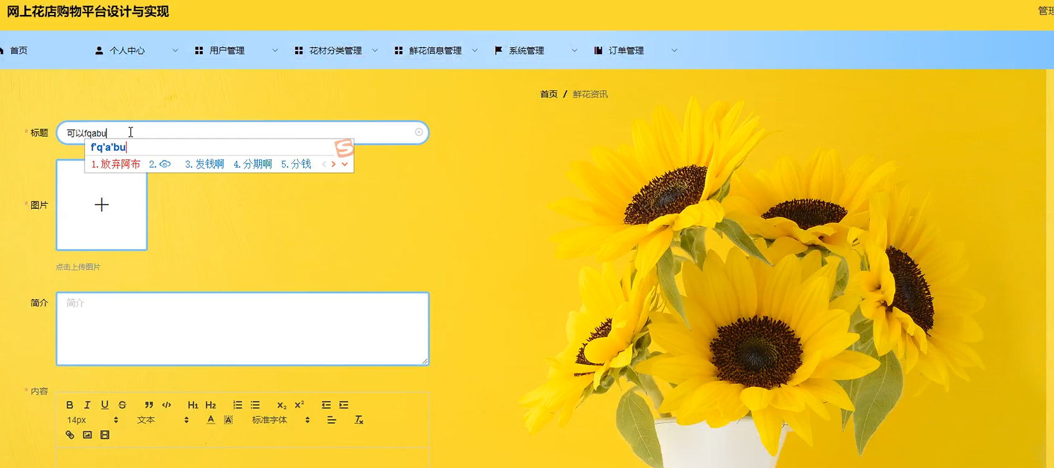
Task: Expand the chevron next to 订单管理
Action: tap(674, 50)
